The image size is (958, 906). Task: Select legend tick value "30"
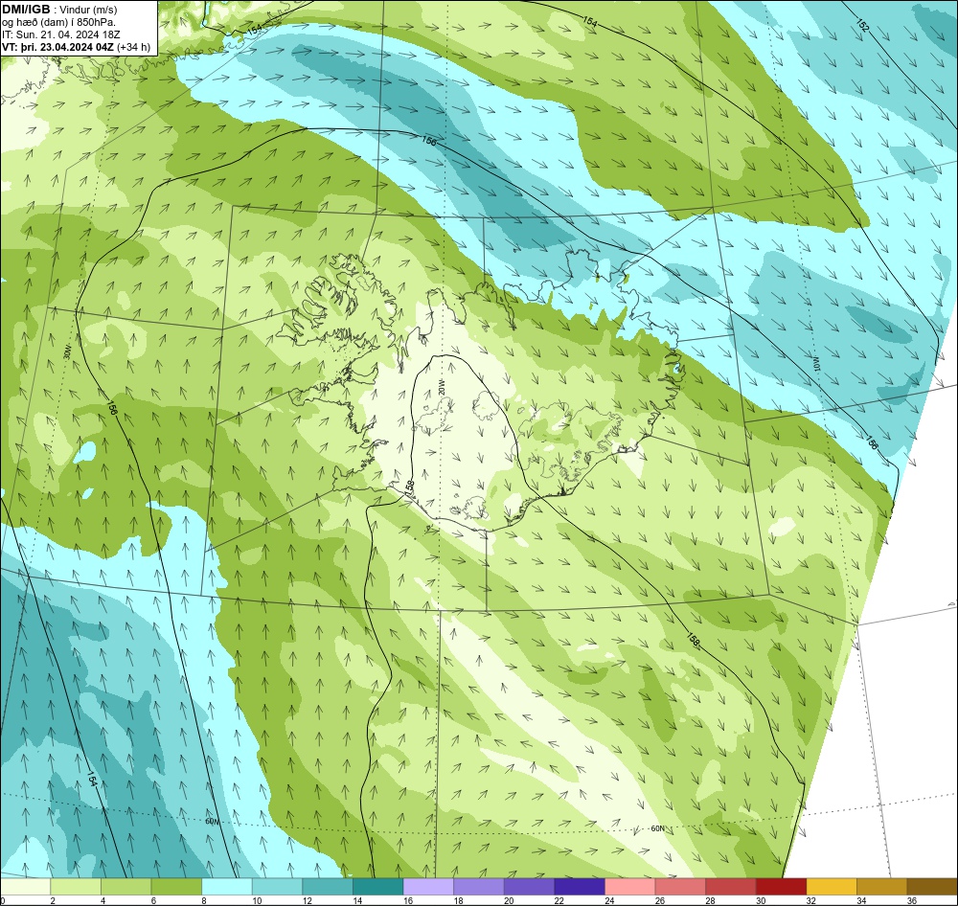(761, 900)
